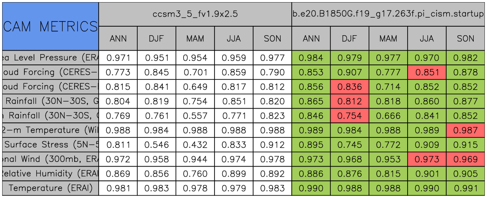Screen dimensions: 487x198
Task: Click the red 0.987 cell
Action: point(466,130)
